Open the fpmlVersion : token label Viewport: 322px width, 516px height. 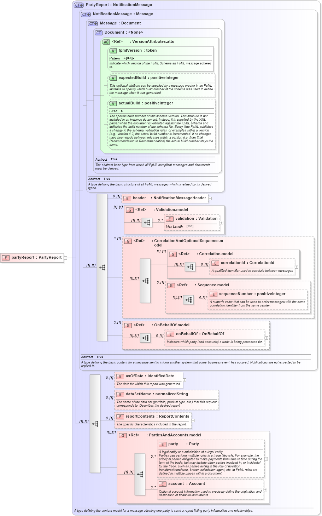137,51
